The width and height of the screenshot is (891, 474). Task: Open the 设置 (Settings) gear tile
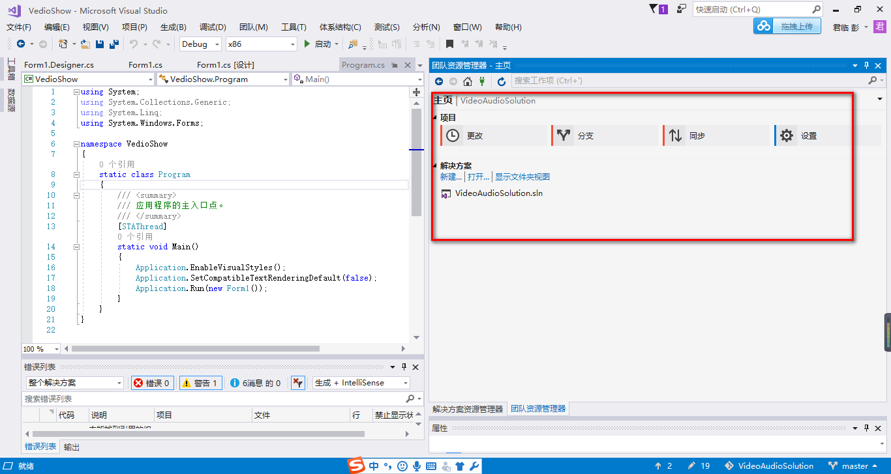click(x=813, y=136)
